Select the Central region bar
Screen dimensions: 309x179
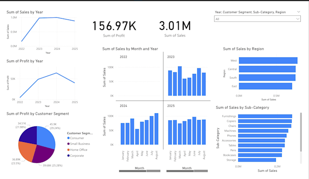267,69
